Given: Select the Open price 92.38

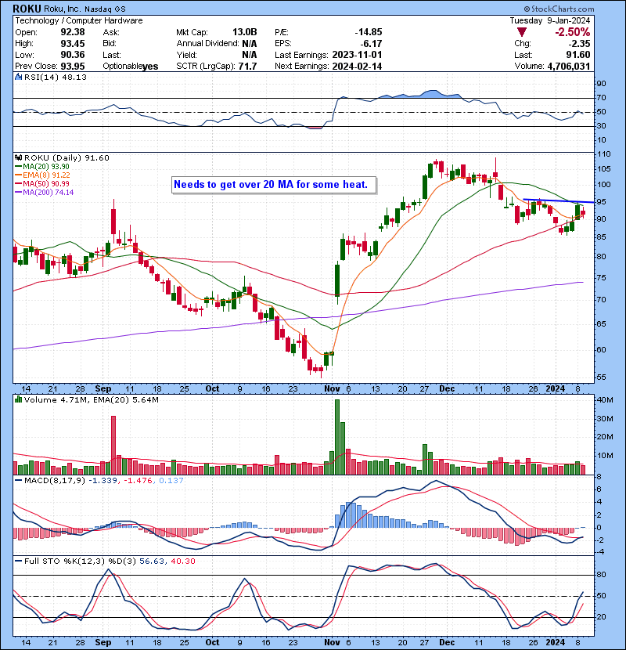Looking at the screenshot, I should 73,32.
